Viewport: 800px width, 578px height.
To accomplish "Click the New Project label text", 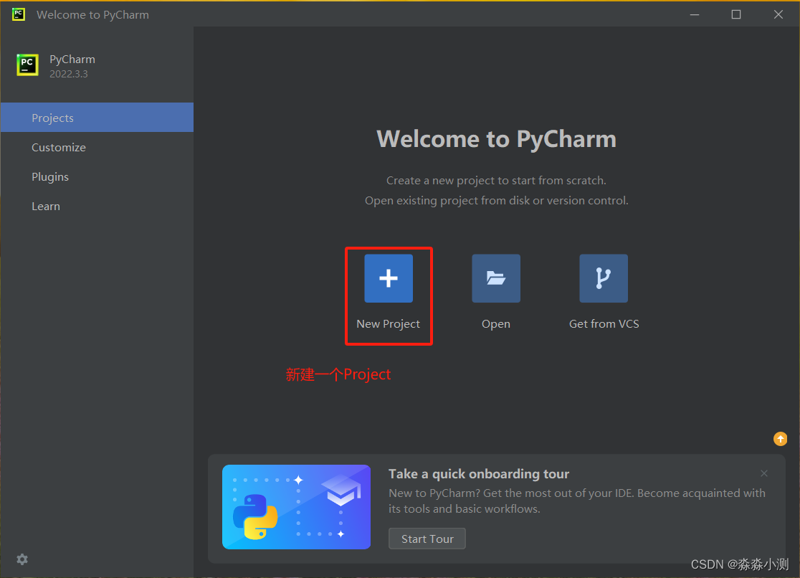I will click(389, 323).
